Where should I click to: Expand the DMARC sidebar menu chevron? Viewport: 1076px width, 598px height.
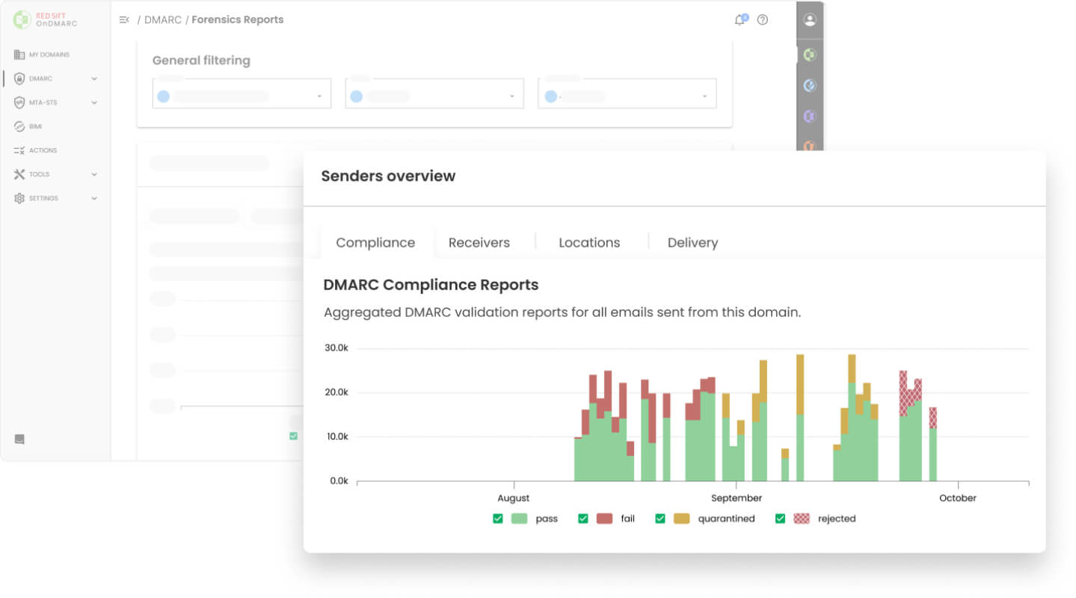coord(94,78)
